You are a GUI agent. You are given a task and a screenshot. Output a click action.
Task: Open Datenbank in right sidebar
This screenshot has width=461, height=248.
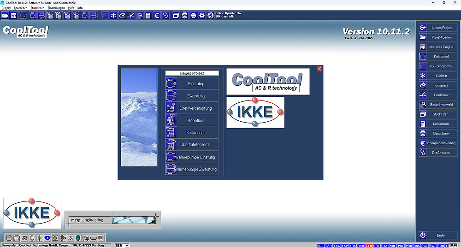click(438, 133)
